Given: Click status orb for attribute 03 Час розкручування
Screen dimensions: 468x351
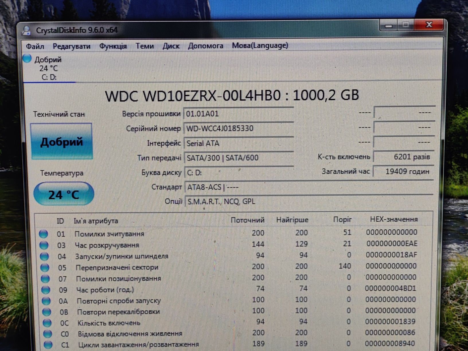Looking at the screenshot, I should 44,245.
